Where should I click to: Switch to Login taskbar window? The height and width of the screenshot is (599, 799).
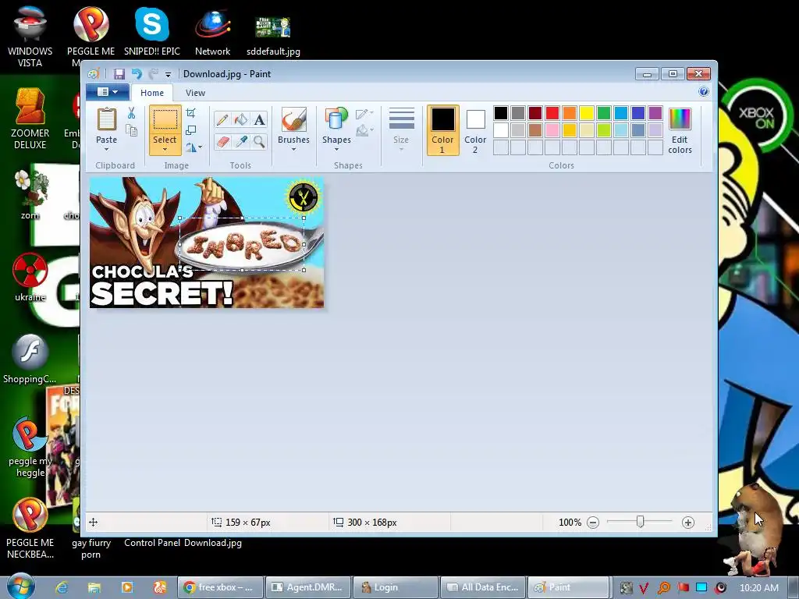coord(396,587)
